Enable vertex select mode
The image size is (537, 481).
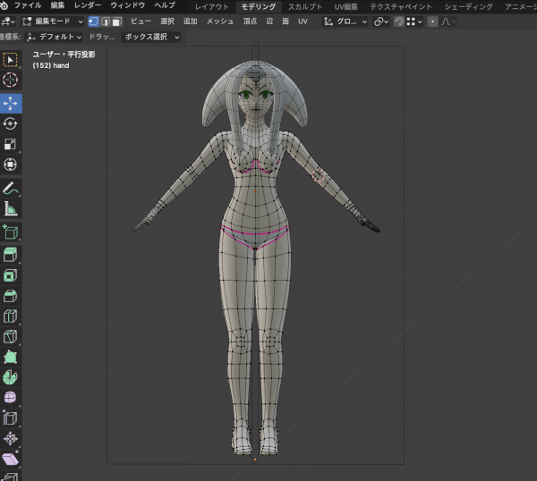point(93,21)
